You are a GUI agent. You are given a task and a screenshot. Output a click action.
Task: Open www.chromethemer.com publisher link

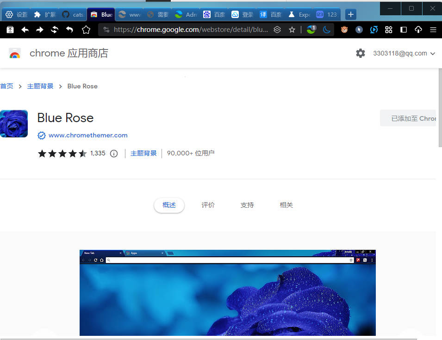click(88, 135)
